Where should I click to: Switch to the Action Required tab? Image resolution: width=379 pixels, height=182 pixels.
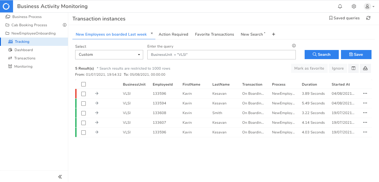coord(173,35)
